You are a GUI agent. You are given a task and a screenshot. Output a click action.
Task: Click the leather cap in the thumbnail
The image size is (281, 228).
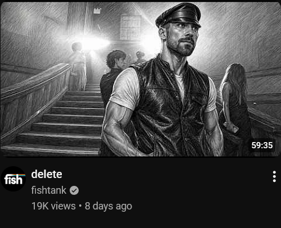[x=178, y=15]
